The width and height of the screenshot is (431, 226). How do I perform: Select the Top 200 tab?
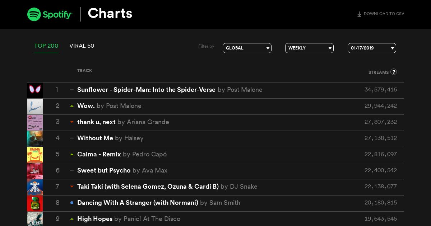click(x=46, y=46)
